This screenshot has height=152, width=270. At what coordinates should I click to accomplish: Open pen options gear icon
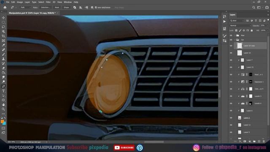coord(92,8)
